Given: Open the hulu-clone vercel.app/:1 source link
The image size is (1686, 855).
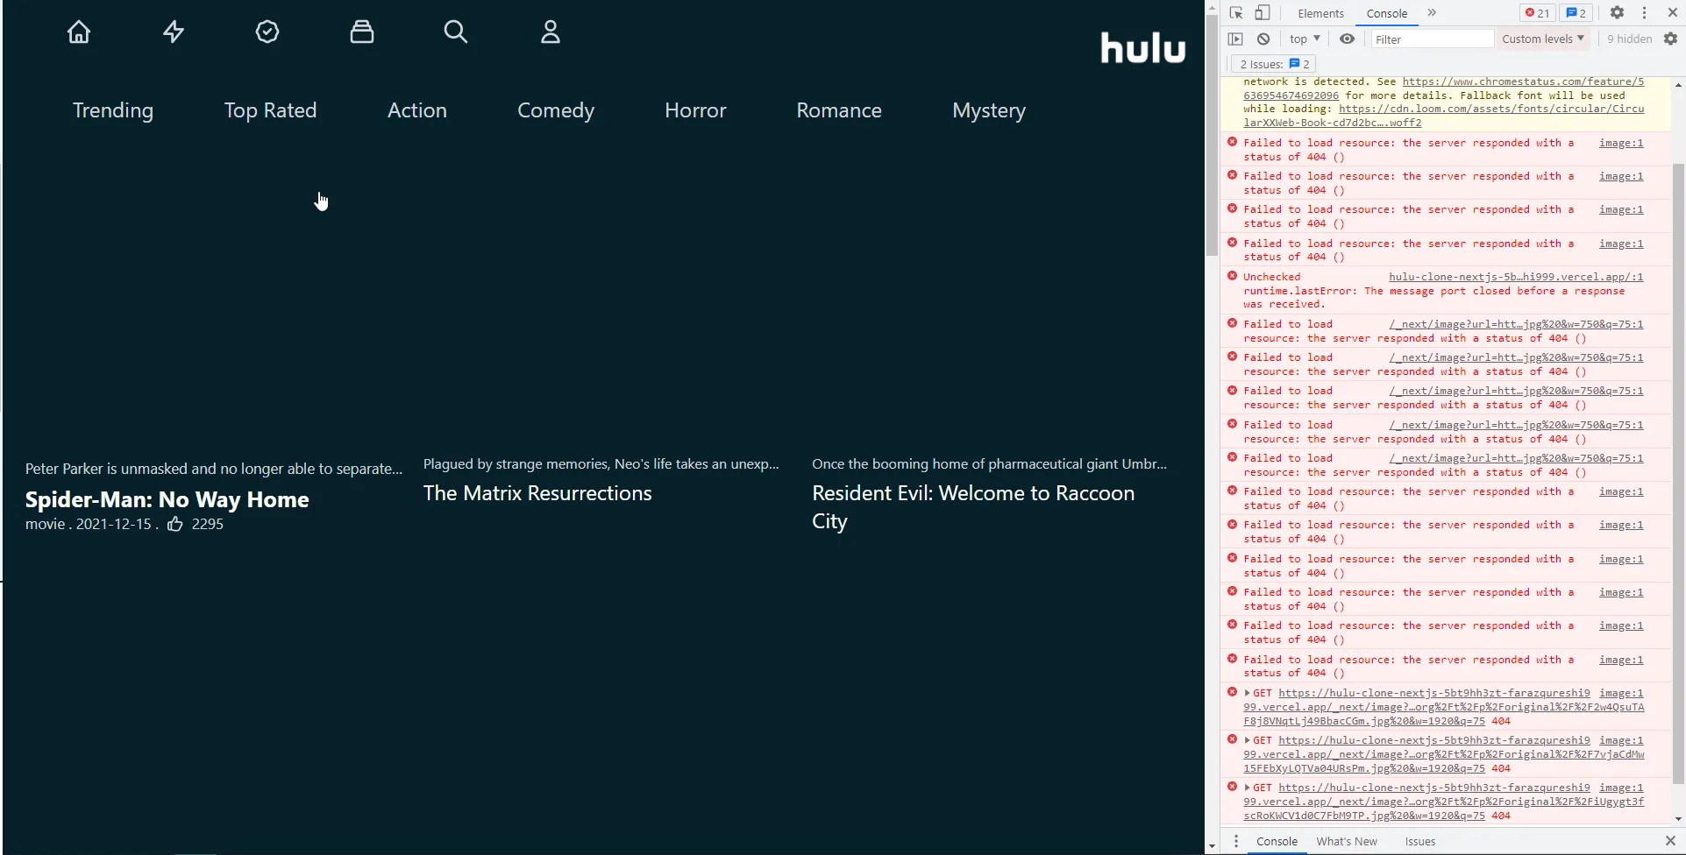Looking at the screenshot, I should pyautogui.click(x=1516, y=277).
